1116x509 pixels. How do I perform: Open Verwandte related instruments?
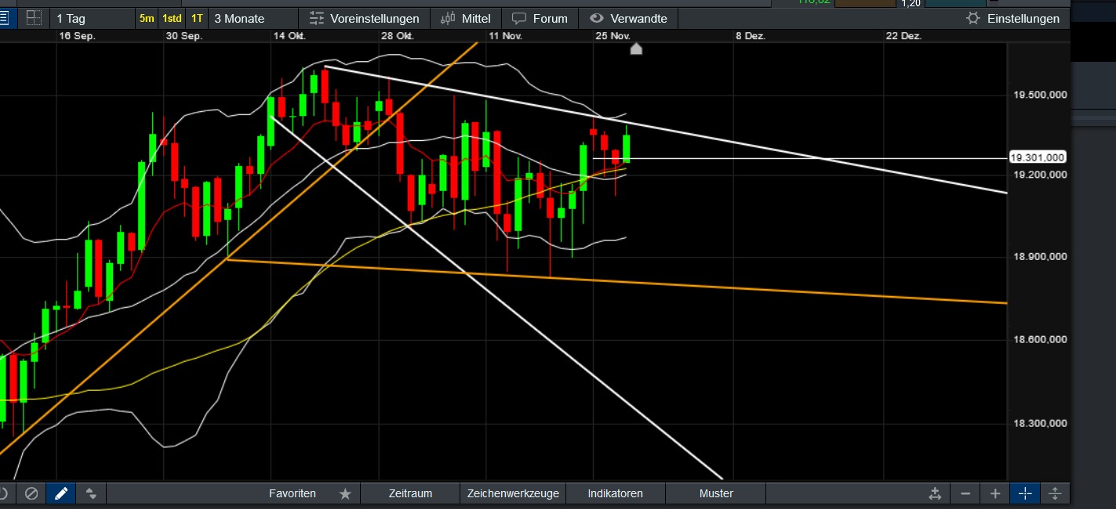[x=628, y=18]
